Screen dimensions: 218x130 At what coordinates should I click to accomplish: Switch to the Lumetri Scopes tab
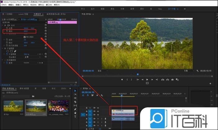click(23, 14)
